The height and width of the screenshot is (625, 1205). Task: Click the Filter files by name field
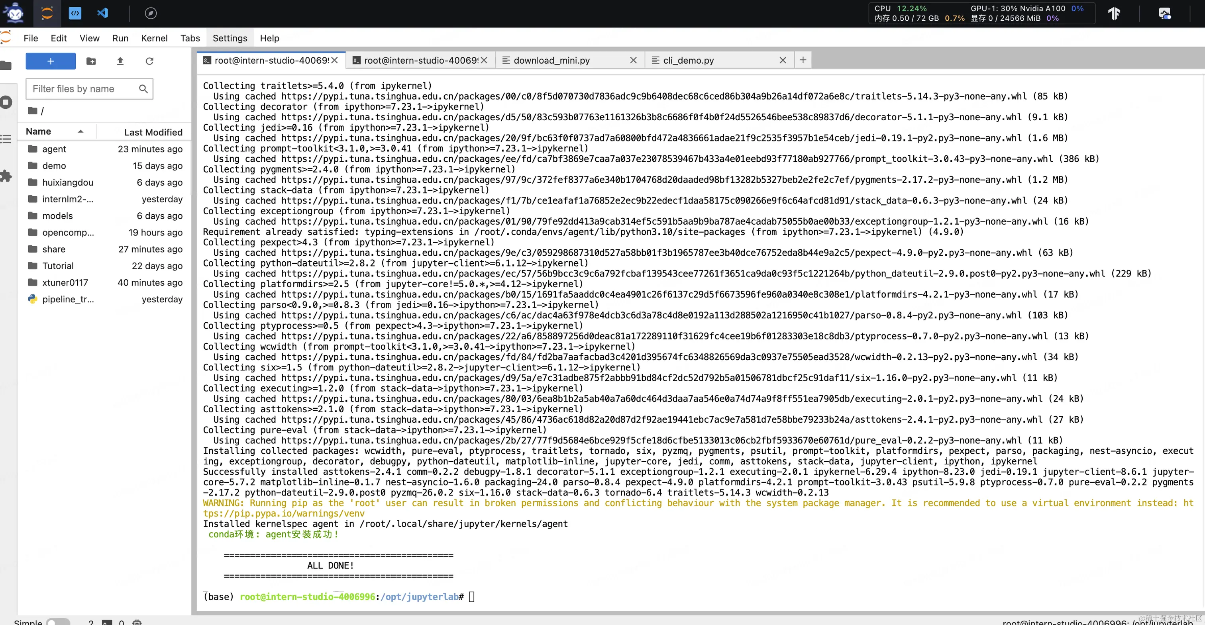click(84, 89)
